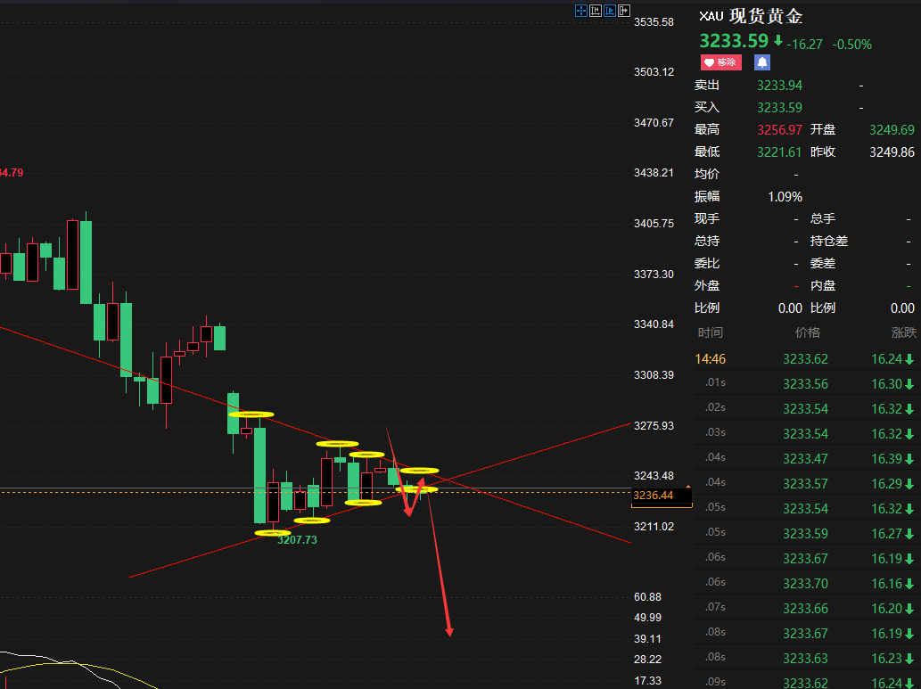Click the 持仓差 label
Screen dimensions: 921x689
[x=829, y=242]
